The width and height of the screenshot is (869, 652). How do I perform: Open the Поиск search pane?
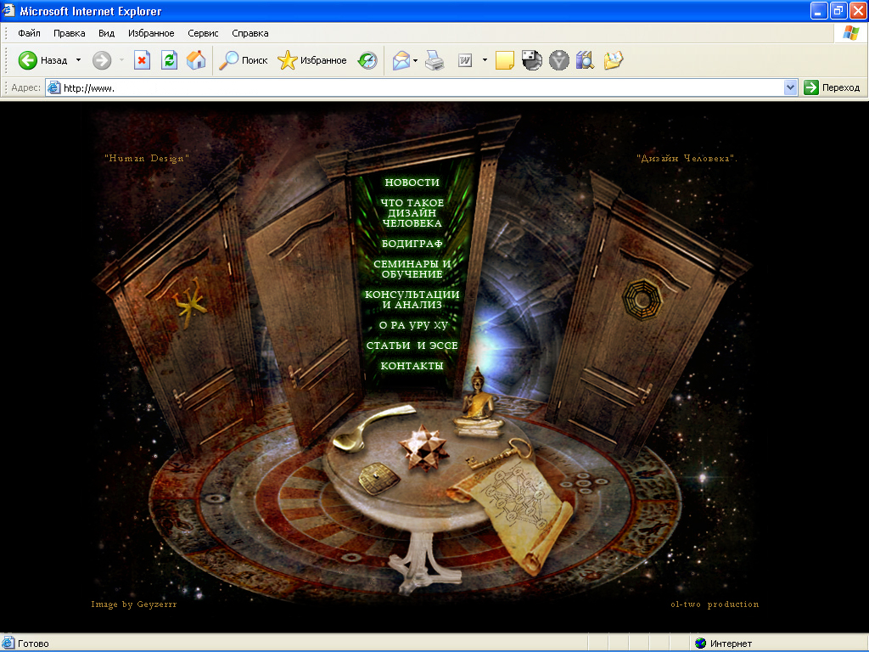coord(244,60)
